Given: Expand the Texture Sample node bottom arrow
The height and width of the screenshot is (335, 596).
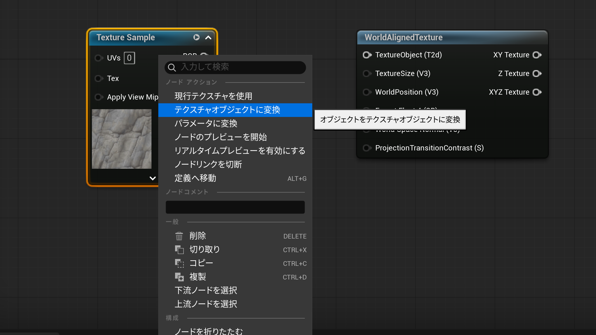Looking at the screenshot, I should pyautogui.click(x=152, y=178).
